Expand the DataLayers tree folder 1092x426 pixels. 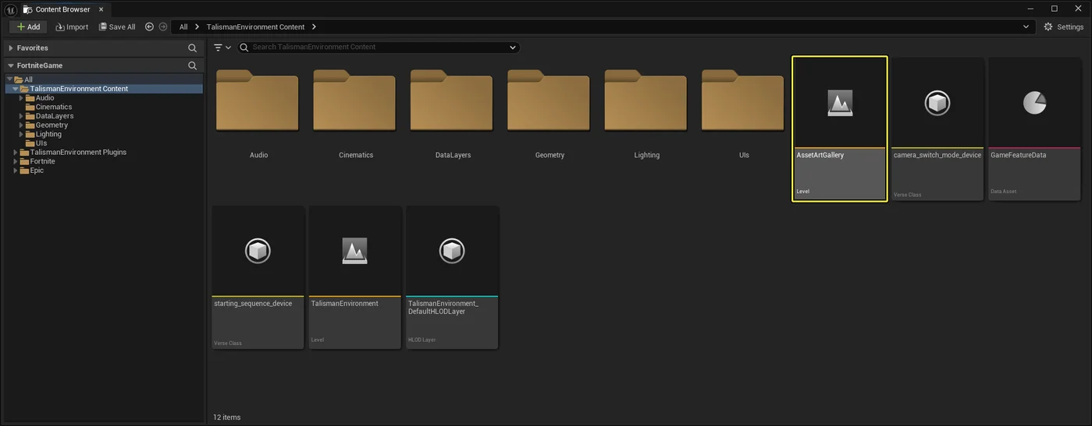pyautogui.click(x=22, y=116)
